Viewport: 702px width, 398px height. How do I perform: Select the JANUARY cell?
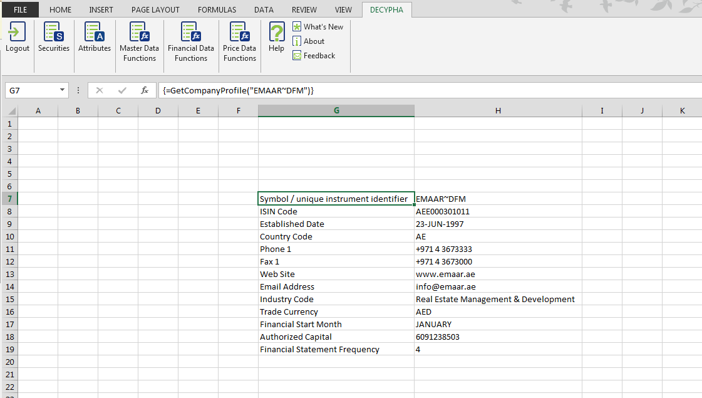pos(498,325)
